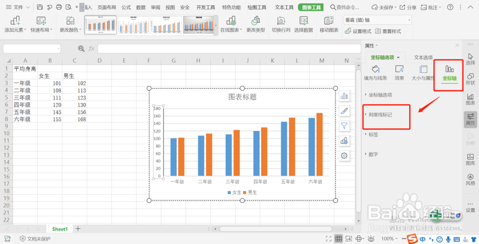This screenshot has width=479, height=244.
Task: Click Reset Style (重置样式) button
Action: point(388,31)
